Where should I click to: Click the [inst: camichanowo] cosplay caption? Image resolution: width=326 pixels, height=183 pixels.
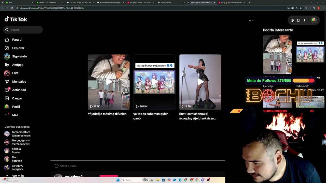click(198, 116)
